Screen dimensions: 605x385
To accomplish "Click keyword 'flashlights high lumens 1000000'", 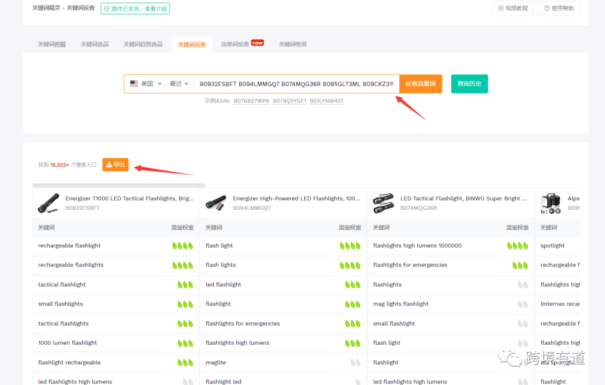I will point(417,246).
